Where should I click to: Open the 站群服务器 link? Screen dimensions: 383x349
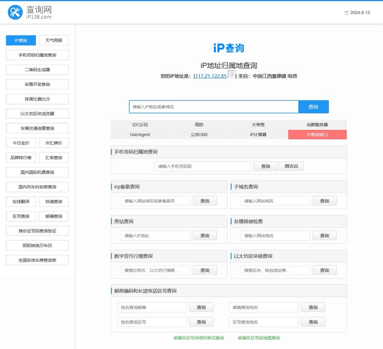[317, 125]
